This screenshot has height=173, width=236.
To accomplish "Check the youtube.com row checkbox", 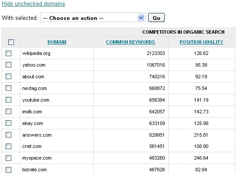I will coord(8,100).
